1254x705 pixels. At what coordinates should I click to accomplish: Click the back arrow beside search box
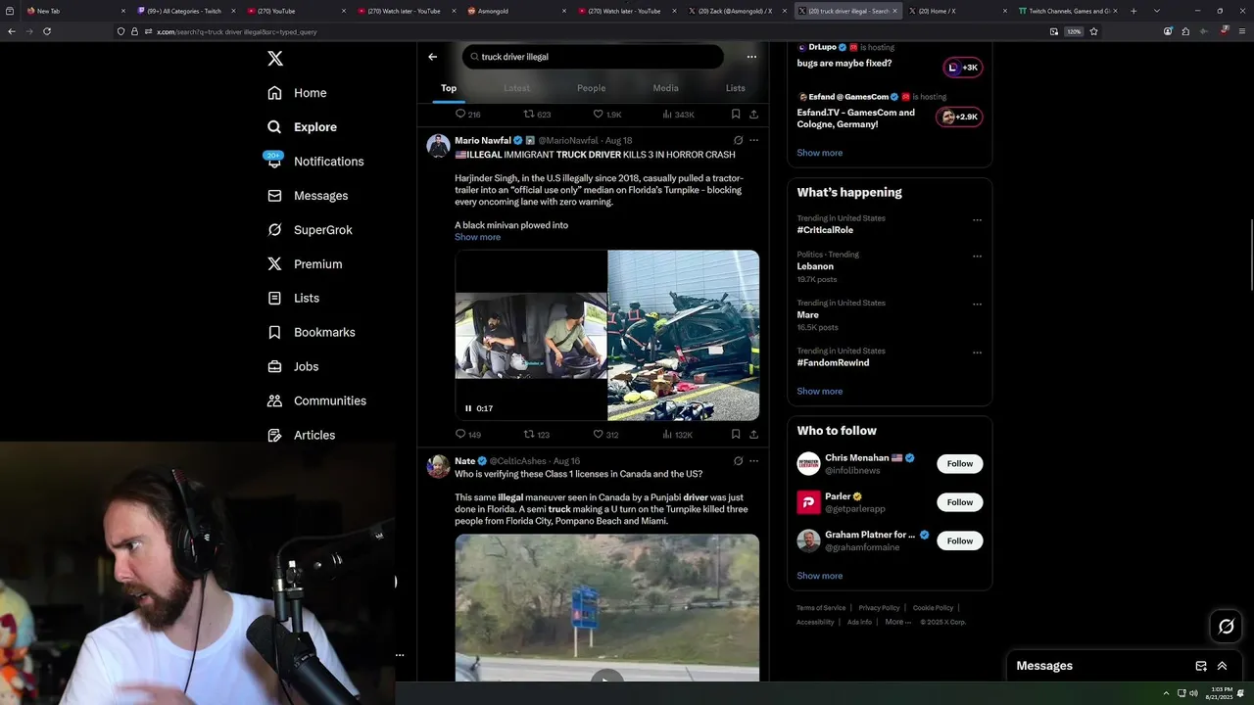[x=432, y=57]
